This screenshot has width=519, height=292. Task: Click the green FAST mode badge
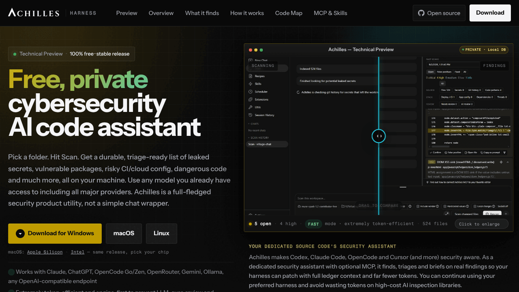[x=313, y=224]
